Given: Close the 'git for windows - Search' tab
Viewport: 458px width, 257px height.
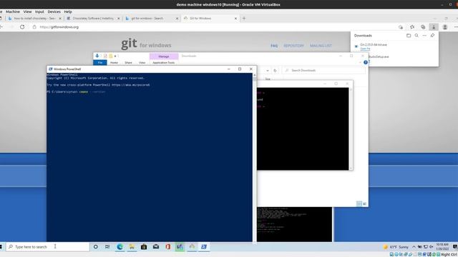Looking at the screenshot, I should (177, 19).
